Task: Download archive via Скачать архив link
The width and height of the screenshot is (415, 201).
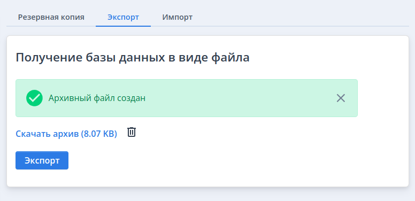Action: [x=66, y=134]
